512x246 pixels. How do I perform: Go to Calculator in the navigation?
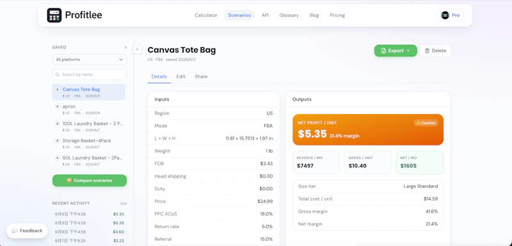pyautogui.click(x=206, y=15)
